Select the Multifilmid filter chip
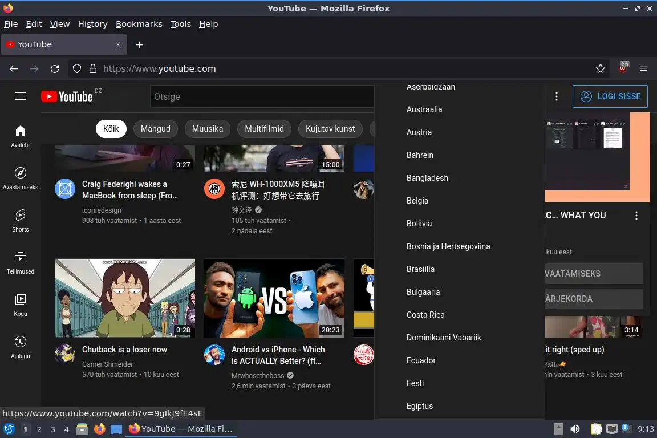Screen dimensions: 657x438 265,129
